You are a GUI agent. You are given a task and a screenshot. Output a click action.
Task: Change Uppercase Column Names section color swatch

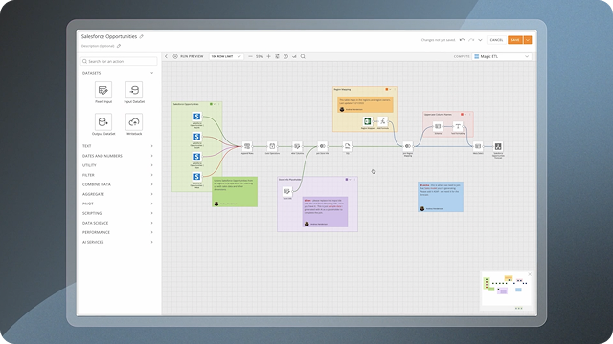pos(462,115)
